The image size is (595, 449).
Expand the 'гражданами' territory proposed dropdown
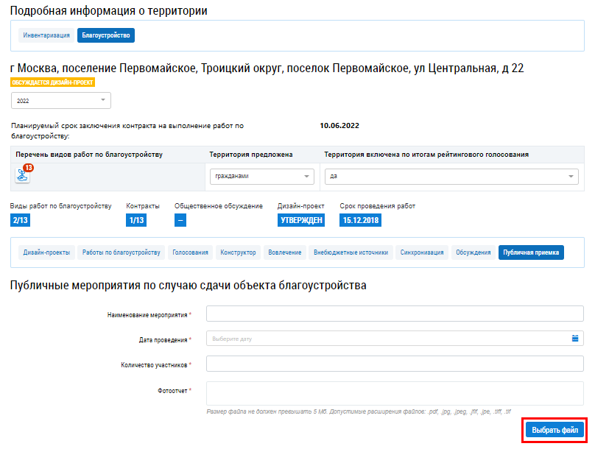pyautogui.click(x=261, y=177)
